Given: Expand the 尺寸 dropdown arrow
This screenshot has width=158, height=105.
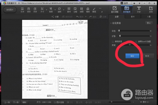Looking at the screenshot, I should 46,10.
